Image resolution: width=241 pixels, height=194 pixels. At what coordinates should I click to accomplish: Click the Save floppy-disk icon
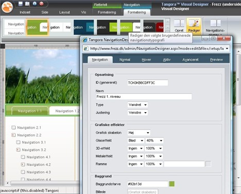point(21,4)
